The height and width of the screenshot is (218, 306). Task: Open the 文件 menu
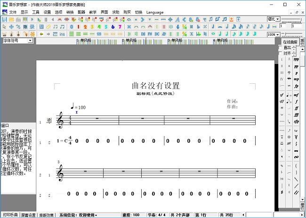[13, 11]
